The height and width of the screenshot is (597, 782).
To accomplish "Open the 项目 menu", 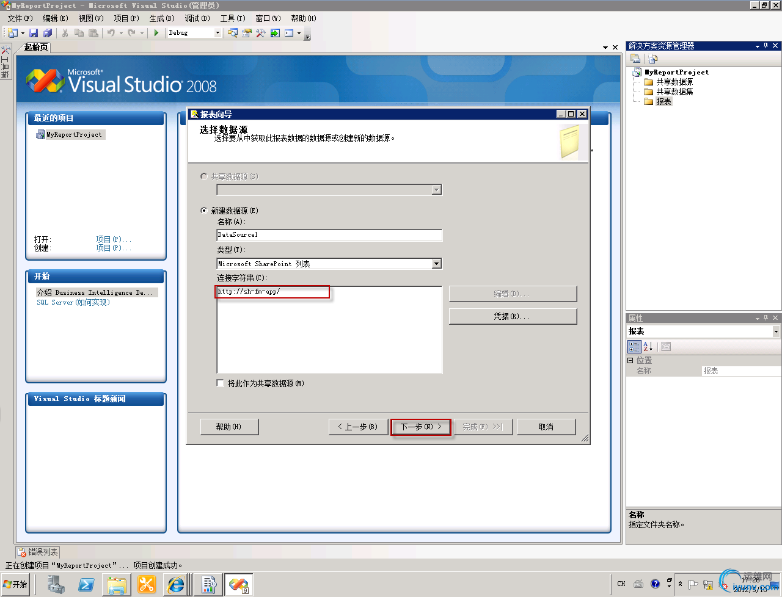I will 126,18.
